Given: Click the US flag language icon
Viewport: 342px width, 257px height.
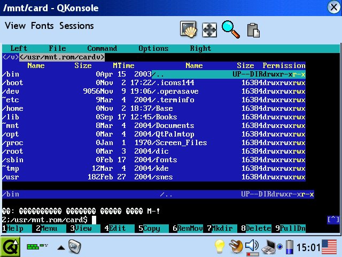Looking at the screenshot, I should tap(329, 247).
